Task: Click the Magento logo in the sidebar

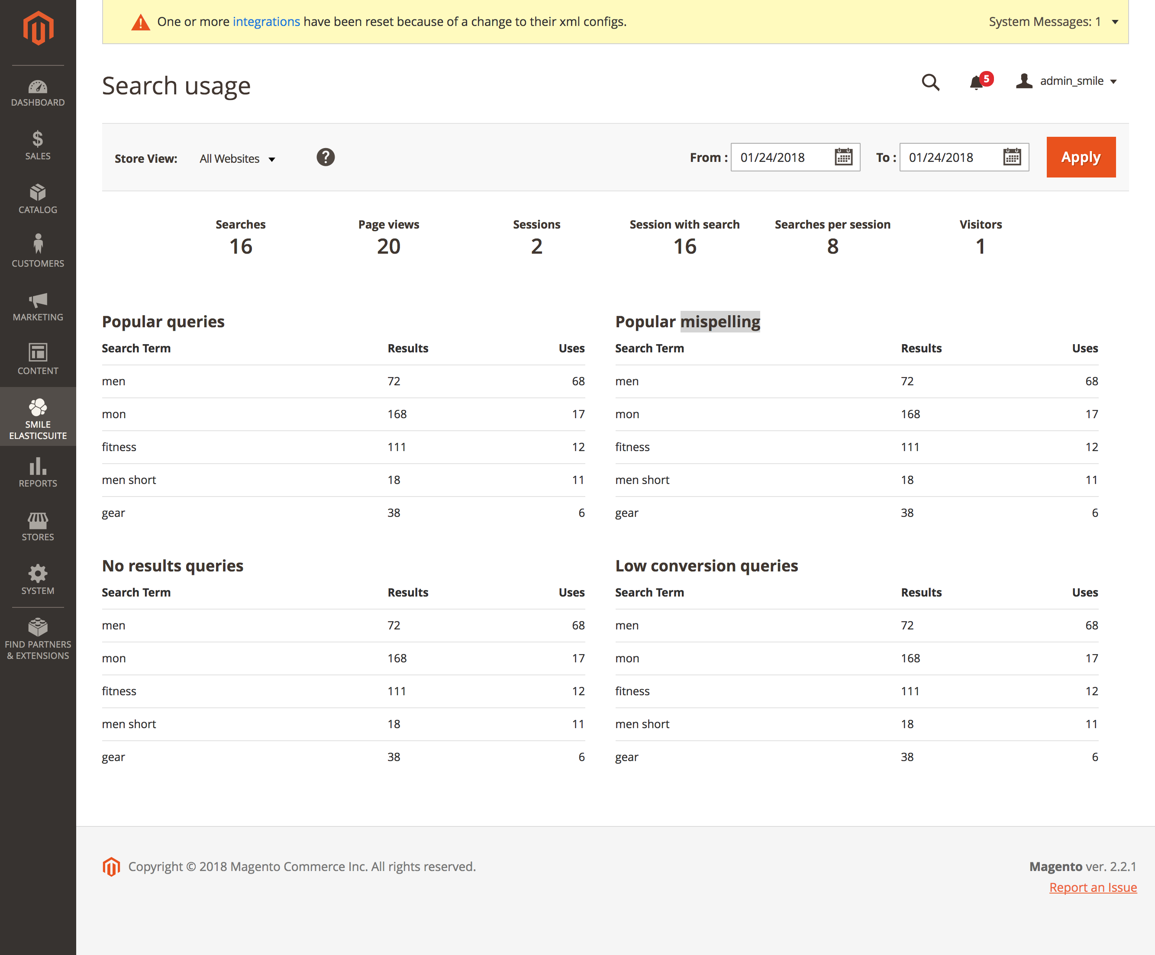Action: [38, 28]
